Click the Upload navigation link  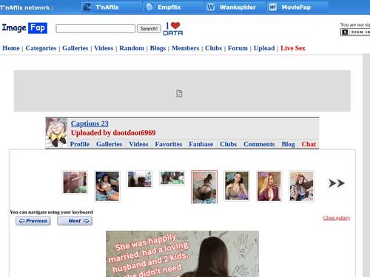click(x=264, y=48)
